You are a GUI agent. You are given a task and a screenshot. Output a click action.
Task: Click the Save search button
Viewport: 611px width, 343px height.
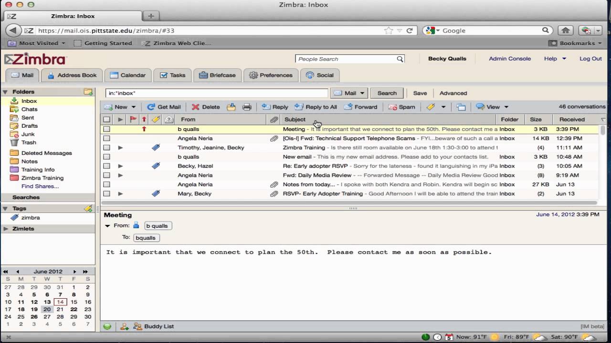click(x=420, y=93)
